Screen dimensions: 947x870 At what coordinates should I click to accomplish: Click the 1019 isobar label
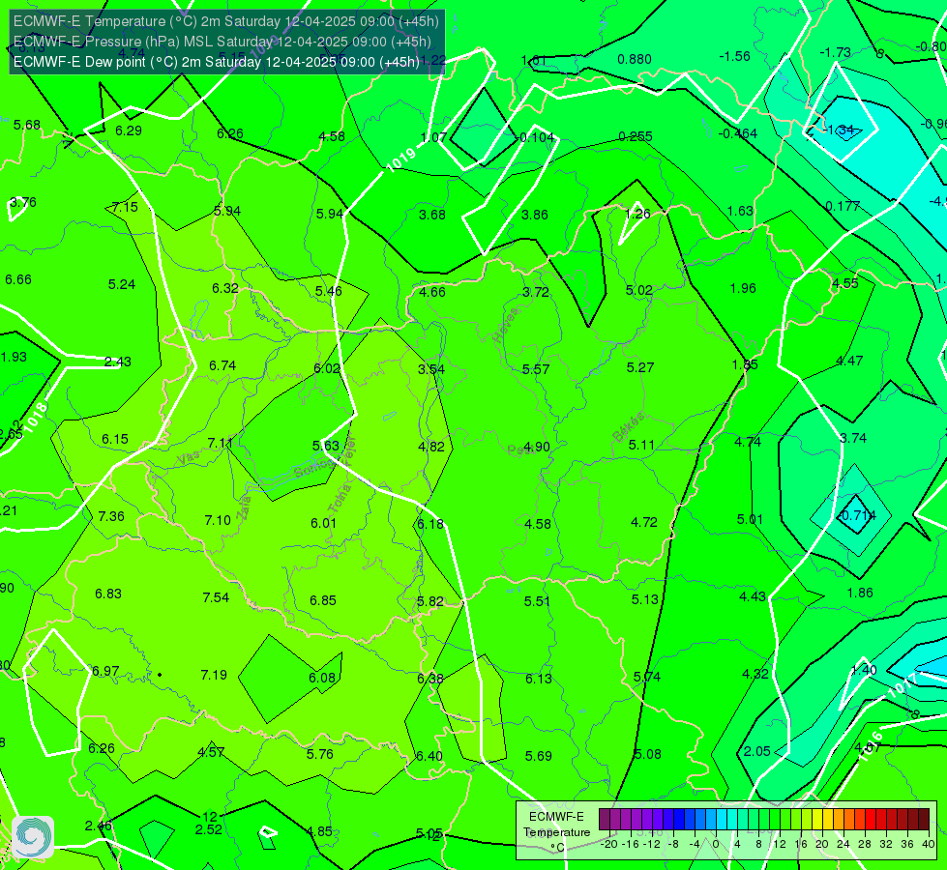pos(401,159)
